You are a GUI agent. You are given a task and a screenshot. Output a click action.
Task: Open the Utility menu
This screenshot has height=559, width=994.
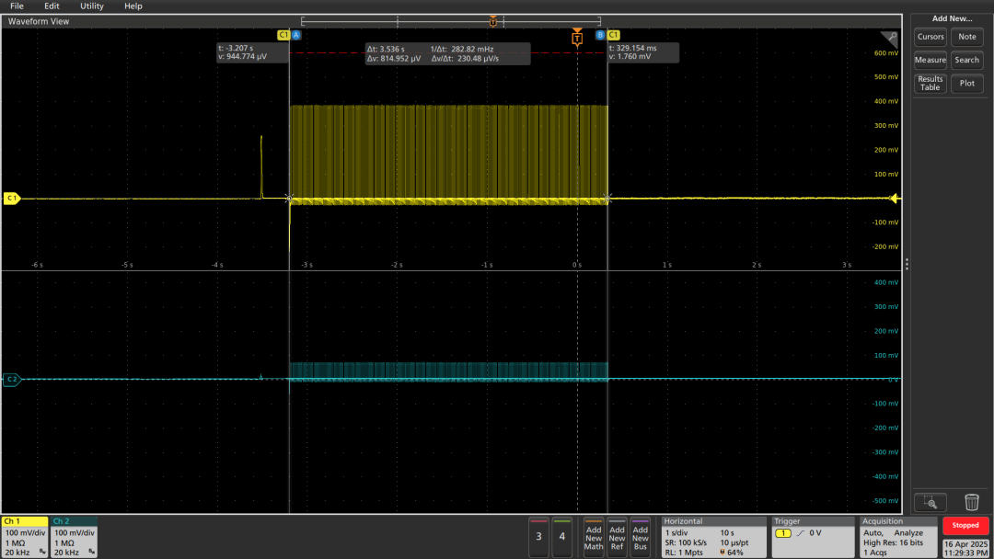point(92,6)
